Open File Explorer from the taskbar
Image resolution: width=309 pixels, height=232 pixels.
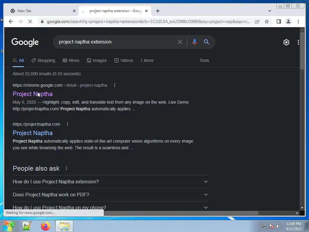point(64,226)
